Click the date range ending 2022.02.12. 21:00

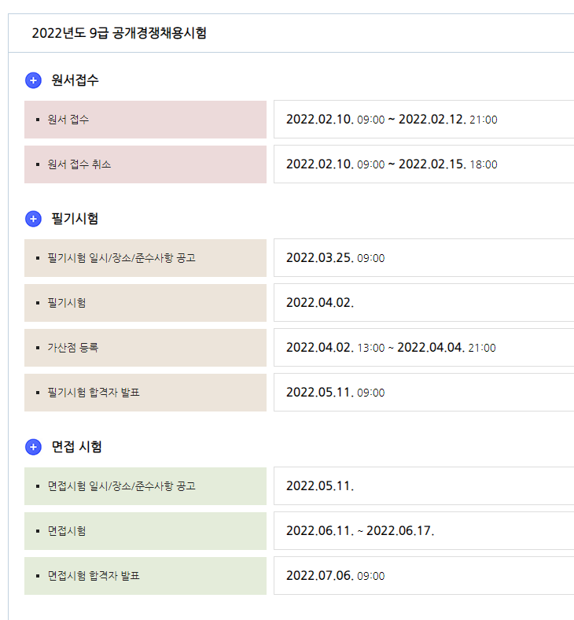(x=392, y=120)
